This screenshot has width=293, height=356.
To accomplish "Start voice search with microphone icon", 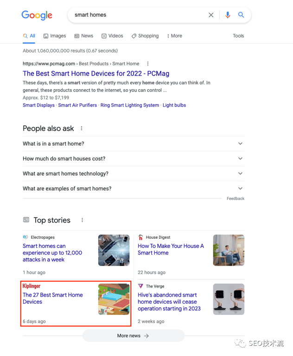I will [x=227, y=15].
